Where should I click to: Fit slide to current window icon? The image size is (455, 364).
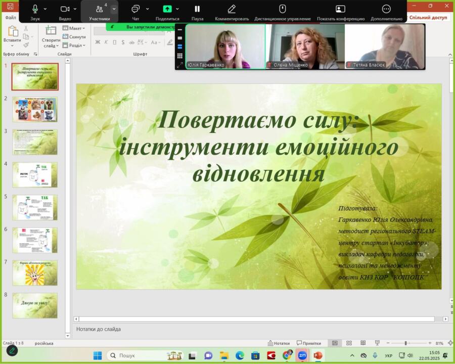tap(450, 343)
